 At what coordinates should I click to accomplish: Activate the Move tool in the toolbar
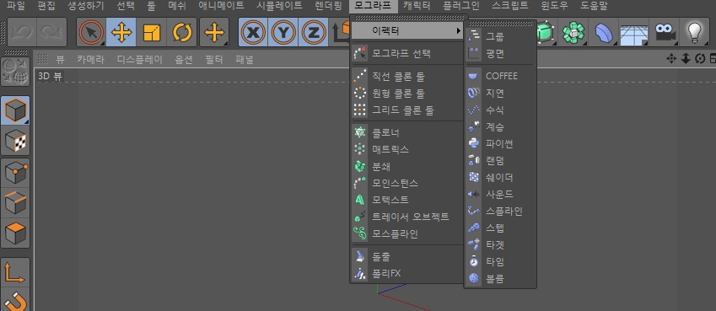tap(121, 32)
